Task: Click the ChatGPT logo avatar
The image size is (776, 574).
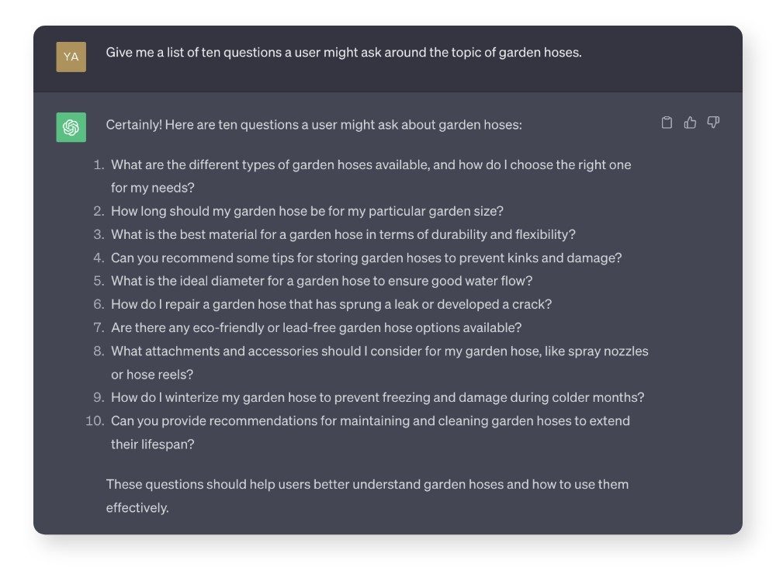Action: pos(71,127)
